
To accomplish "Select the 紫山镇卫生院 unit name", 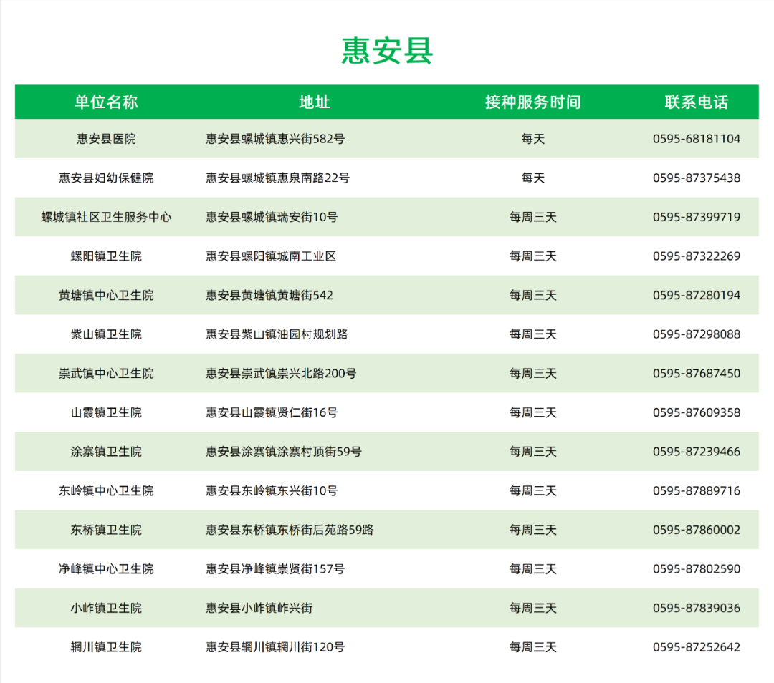I will pos(106,334).
